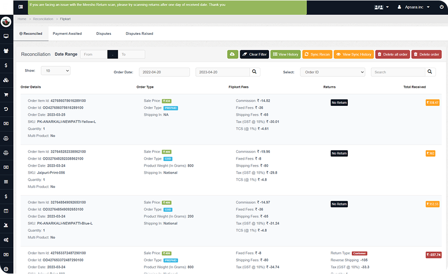The height and width of the screenshot is (274, 448).
Task: Open the three-bar list icon in sidebar
Action: [x=6, y=182]
